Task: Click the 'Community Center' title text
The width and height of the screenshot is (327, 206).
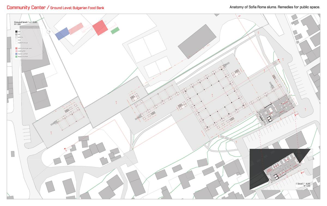Action: pyautogui.click(x=26, y=8)
